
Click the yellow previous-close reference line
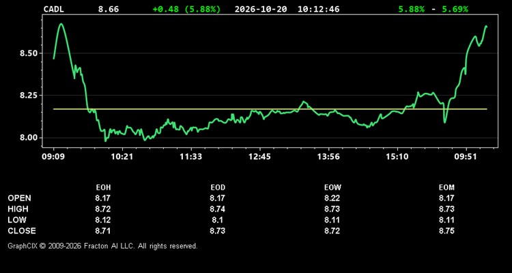point(270,109)
